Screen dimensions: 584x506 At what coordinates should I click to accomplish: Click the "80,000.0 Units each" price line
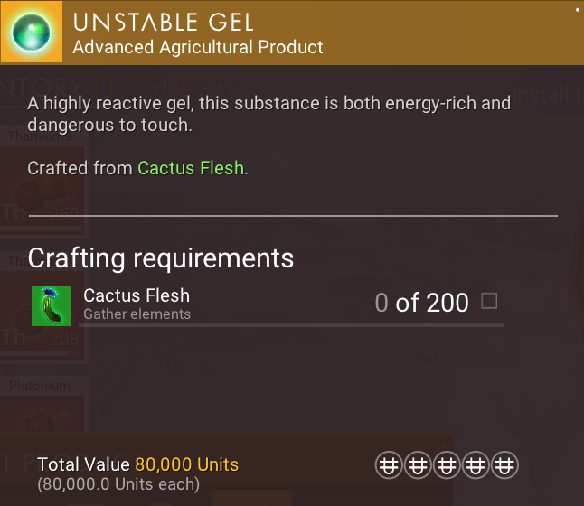pyautogui.click(x=118, y=484)
